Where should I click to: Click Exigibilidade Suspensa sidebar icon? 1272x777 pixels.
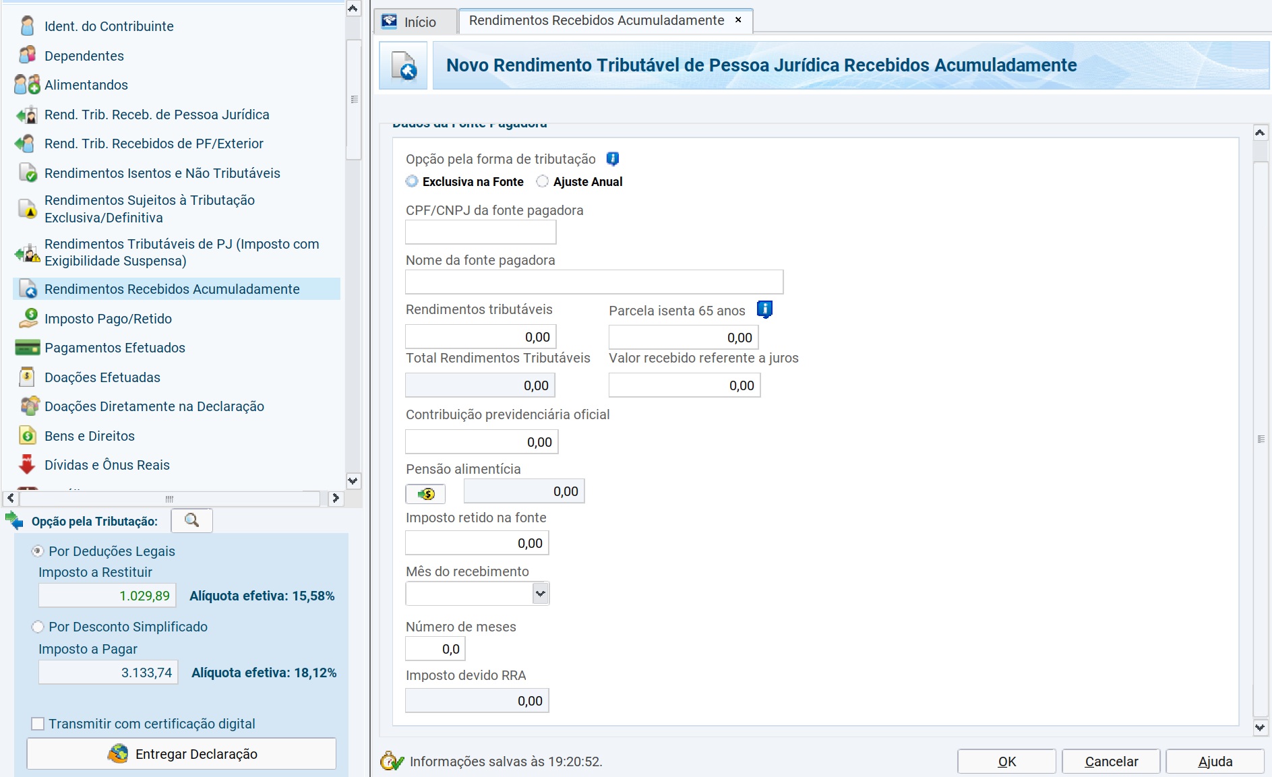pos(27,253)
